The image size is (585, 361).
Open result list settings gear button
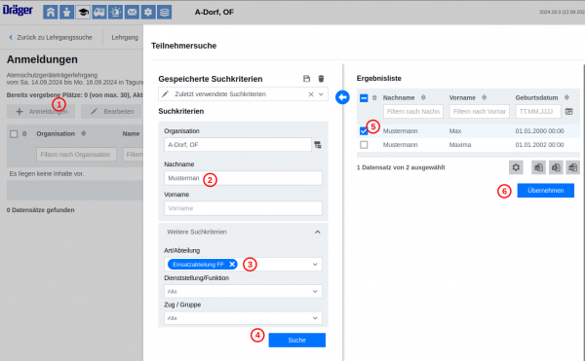516,167
